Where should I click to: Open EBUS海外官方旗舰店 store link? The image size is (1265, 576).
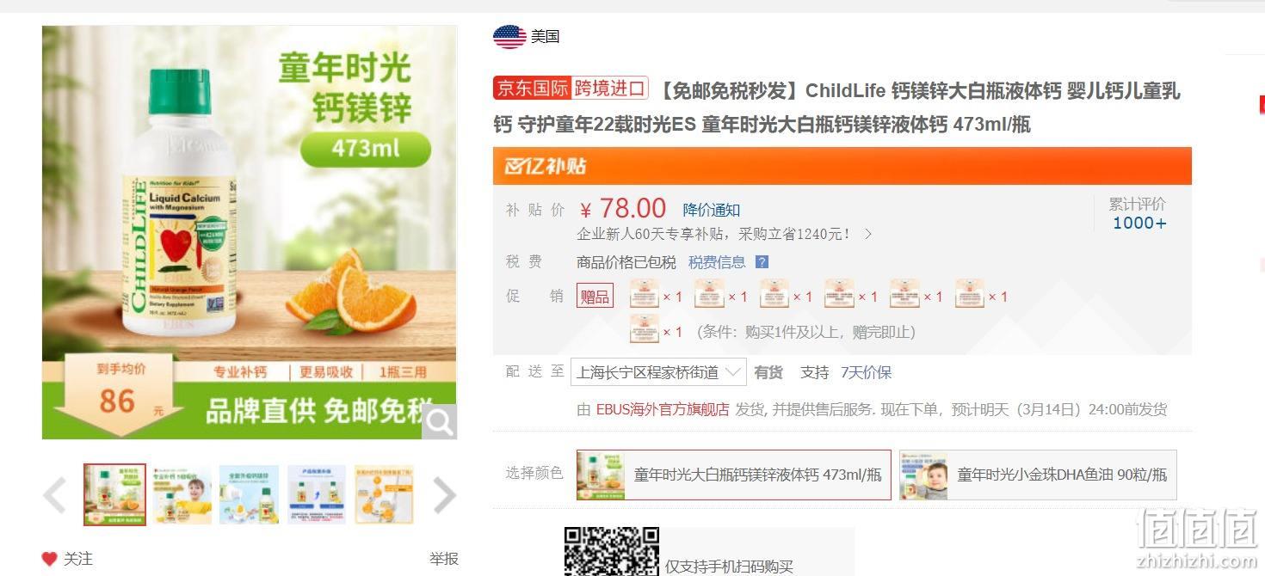663,409
